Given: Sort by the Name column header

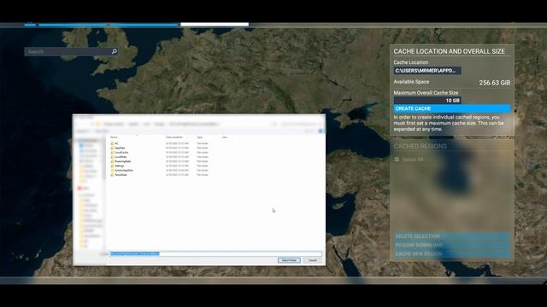Looking at the screenshot, I should pyautogui.click(x=114, y=137).
